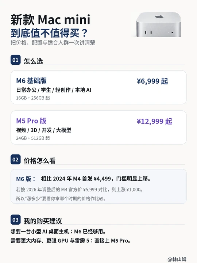Screen dimensions: 197x263
Task: Click the ¥6,999 起 price
Action: pyautogui.click(x=152, y=81)
